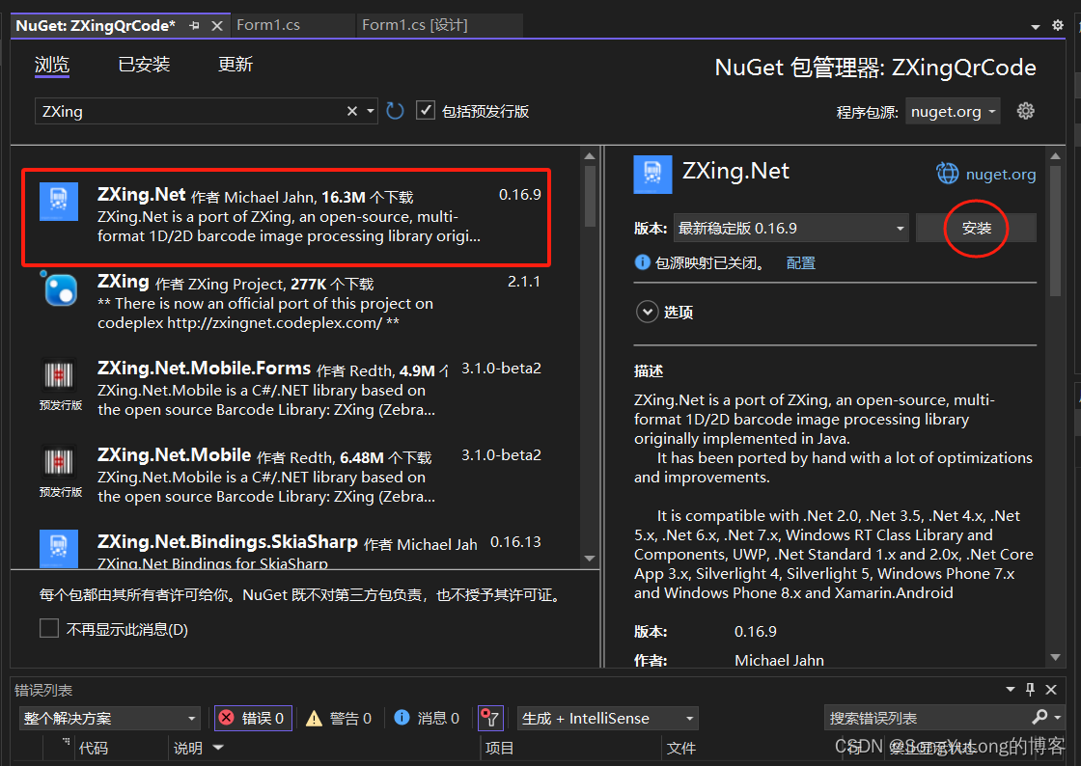Switch to the Installed tab
Screen dimensions: 1081x766
coord(144,65)
